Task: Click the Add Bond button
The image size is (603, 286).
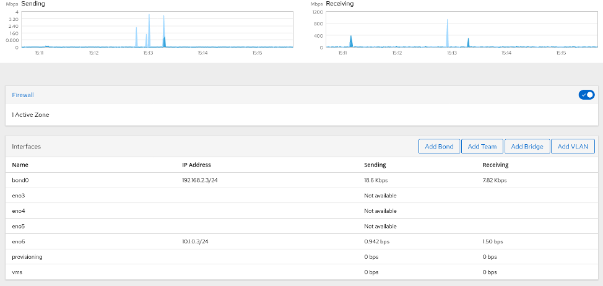Action: point(439,147)
